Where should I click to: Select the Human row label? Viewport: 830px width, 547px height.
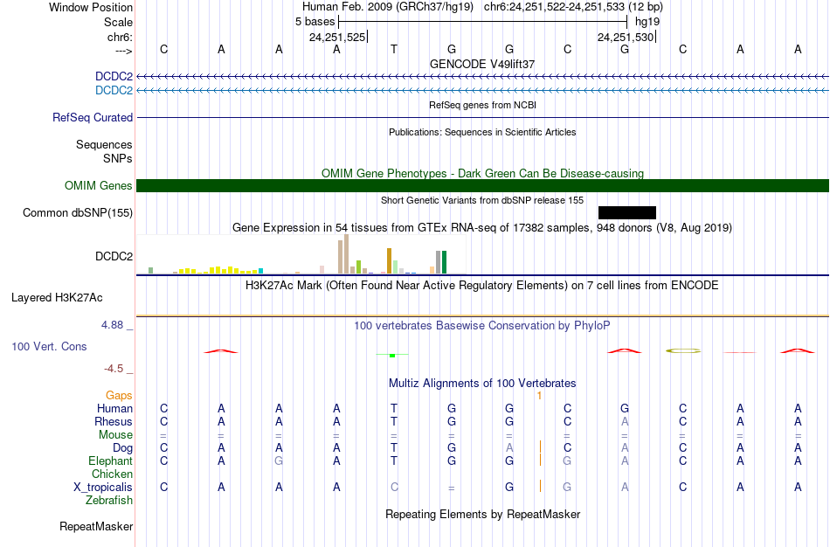pos(114,408)
